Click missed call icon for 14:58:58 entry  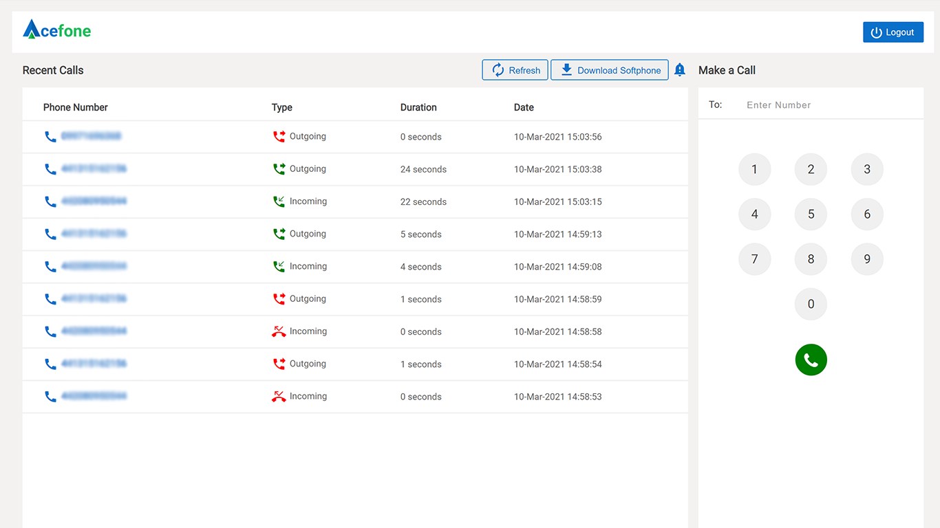coord(279,331)
